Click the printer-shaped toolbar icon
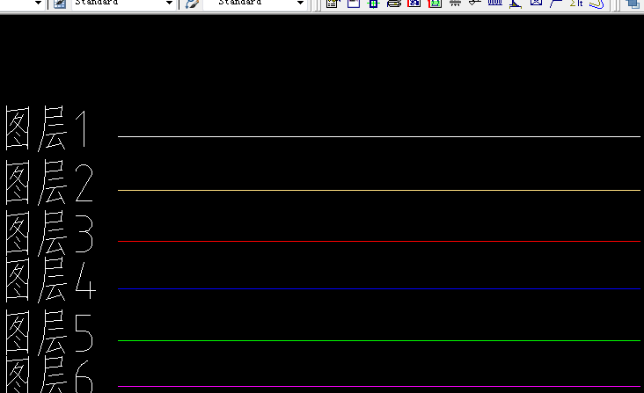Viewport: 644px width, 393px height. [x=394, y=4]
